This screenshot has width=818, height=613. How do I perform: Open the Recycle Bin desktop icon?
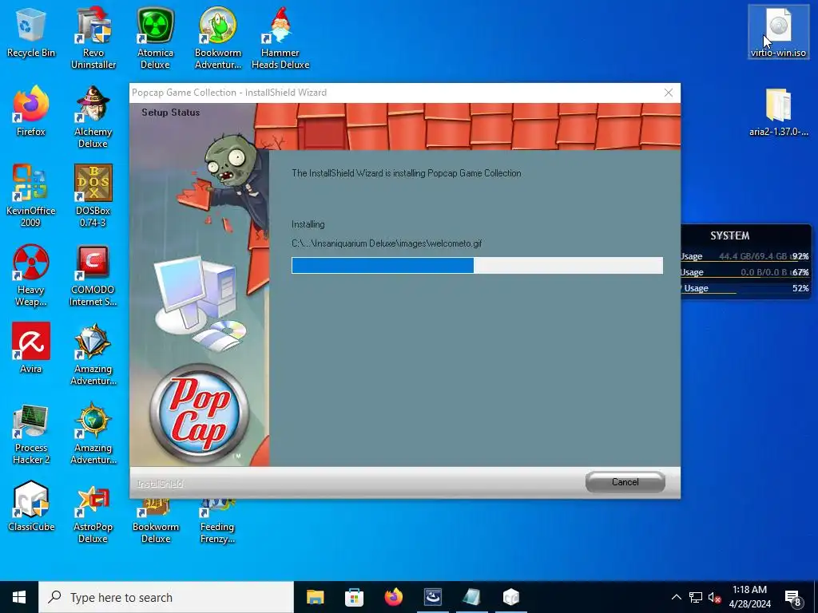pyautogui.click(x=31, y=32)
